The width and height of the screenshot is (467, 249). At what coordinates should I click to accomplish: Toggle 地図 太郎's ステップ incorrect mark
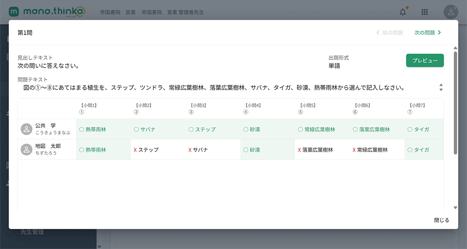135,150
